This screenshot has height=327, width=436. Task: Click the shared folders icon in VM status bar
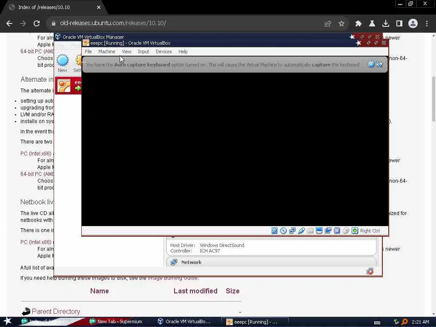click(310, 230)
